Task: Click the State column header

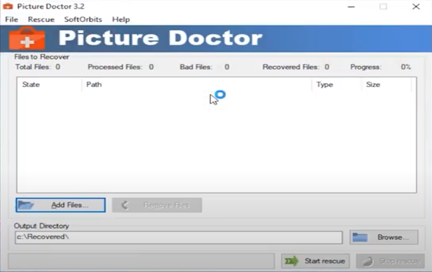Action: pyautogui.click(x=49, y=85)
